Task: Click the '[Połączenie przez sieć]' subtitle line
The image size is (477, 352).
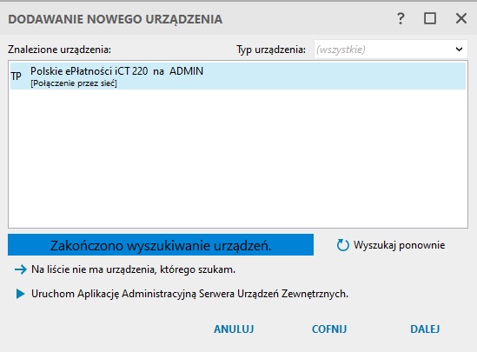Action: coord(74,83)
